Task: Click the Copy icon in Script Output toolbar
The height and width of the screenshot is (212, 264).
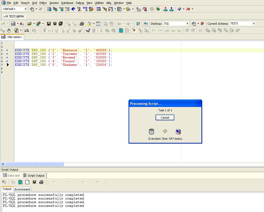Action: pyautogui.click(x=13, y=182)
